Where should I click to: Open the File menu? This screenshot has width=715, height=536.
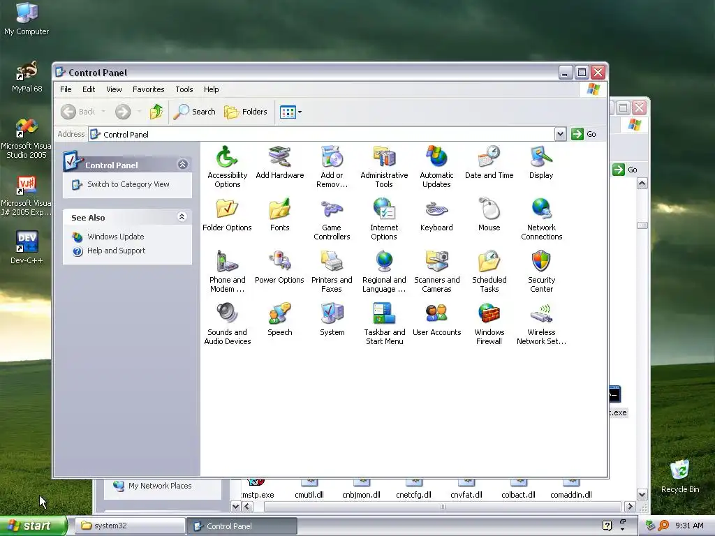point(66,89)
